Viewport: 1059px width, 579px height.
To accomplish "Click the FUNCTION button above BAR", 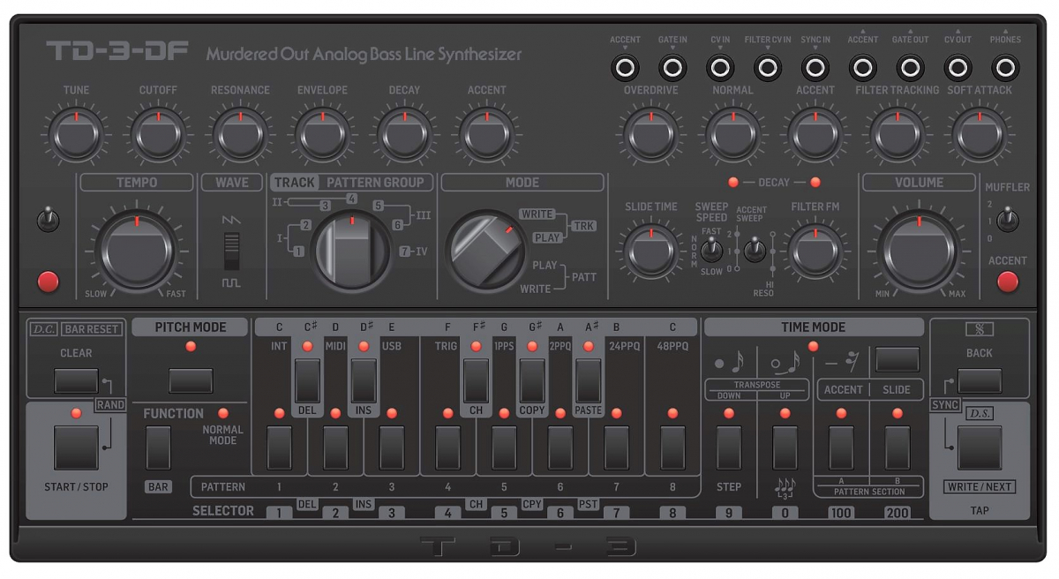I will click(158, 447).
